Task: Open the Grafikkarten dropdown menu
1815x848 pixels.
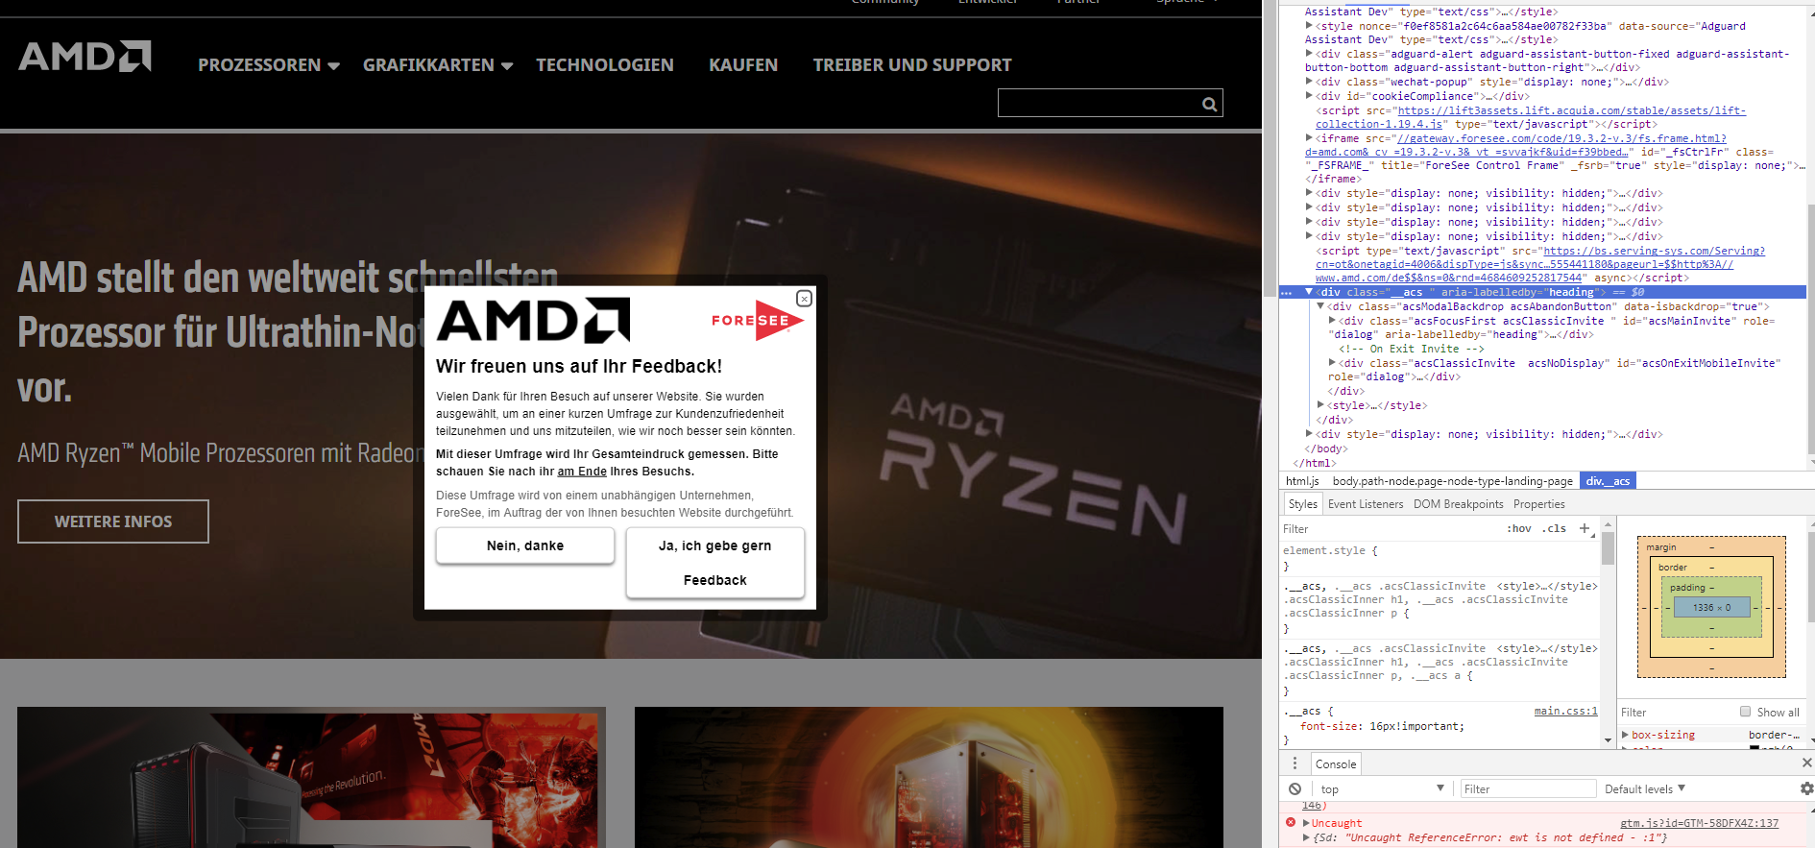Action: pos(438,65)
